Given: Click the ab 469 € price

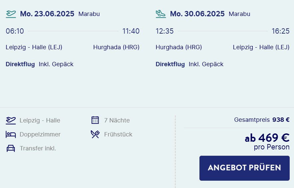Looking at the screenshot, I should [267, 138].
